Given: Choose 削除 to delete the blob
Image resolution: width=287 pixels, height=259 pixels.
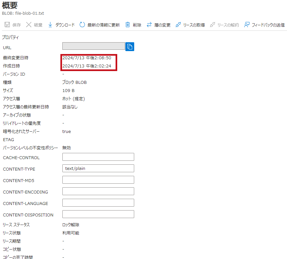Looking at the screenshot, I should (137, 25).
